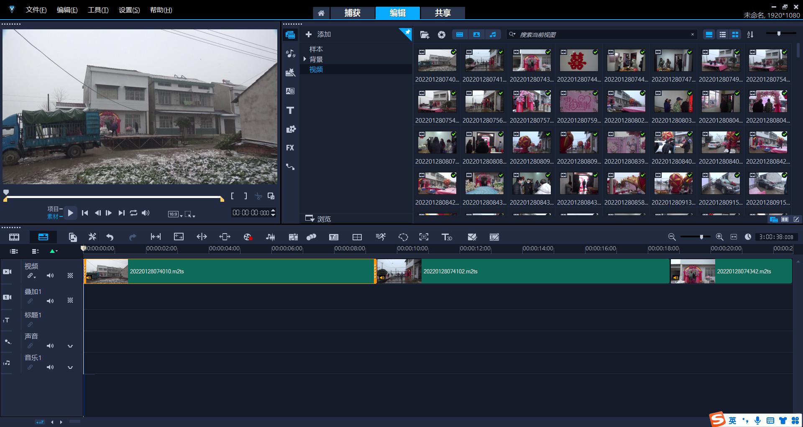Import media files folder icon

pyautogui.click(x=425, y=35)
